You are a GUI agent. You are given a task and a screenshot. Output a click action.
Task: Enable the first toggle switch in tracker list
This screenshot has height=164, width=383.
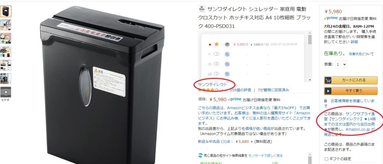217,54
